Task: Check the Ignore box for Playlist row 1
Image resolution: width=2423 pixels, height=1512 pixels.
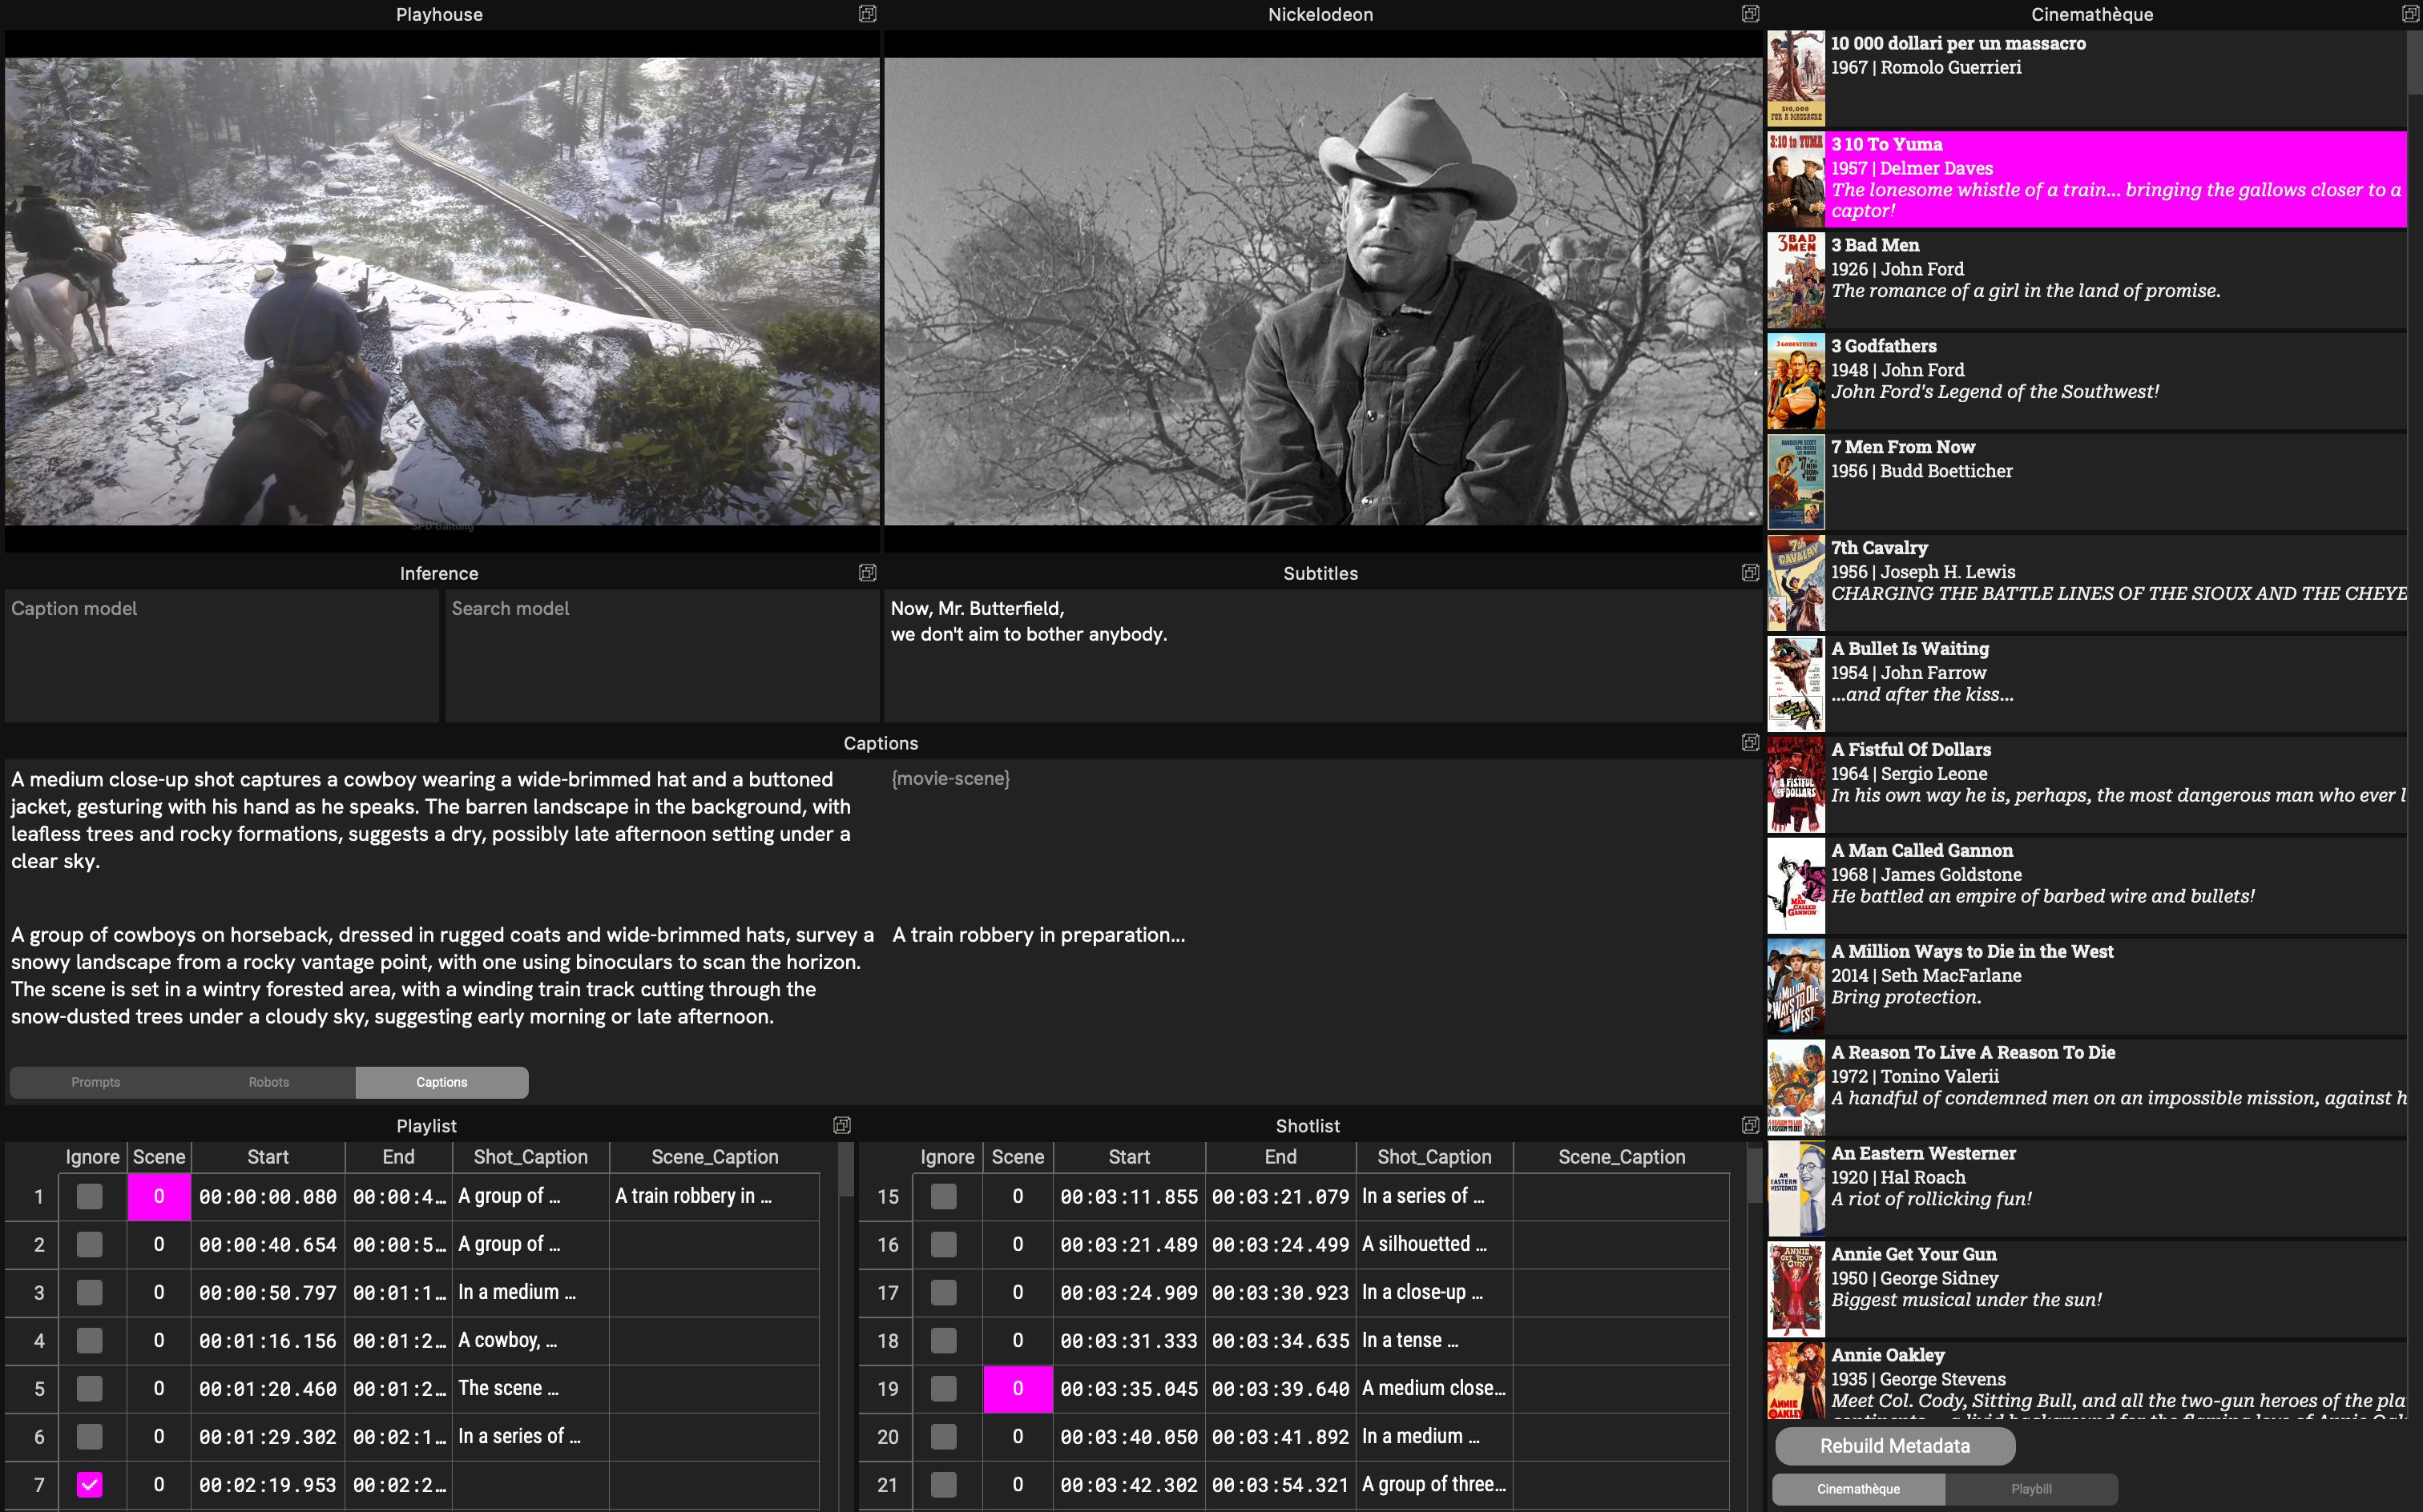Action: pyautogui.click(x=90, y=1196)
